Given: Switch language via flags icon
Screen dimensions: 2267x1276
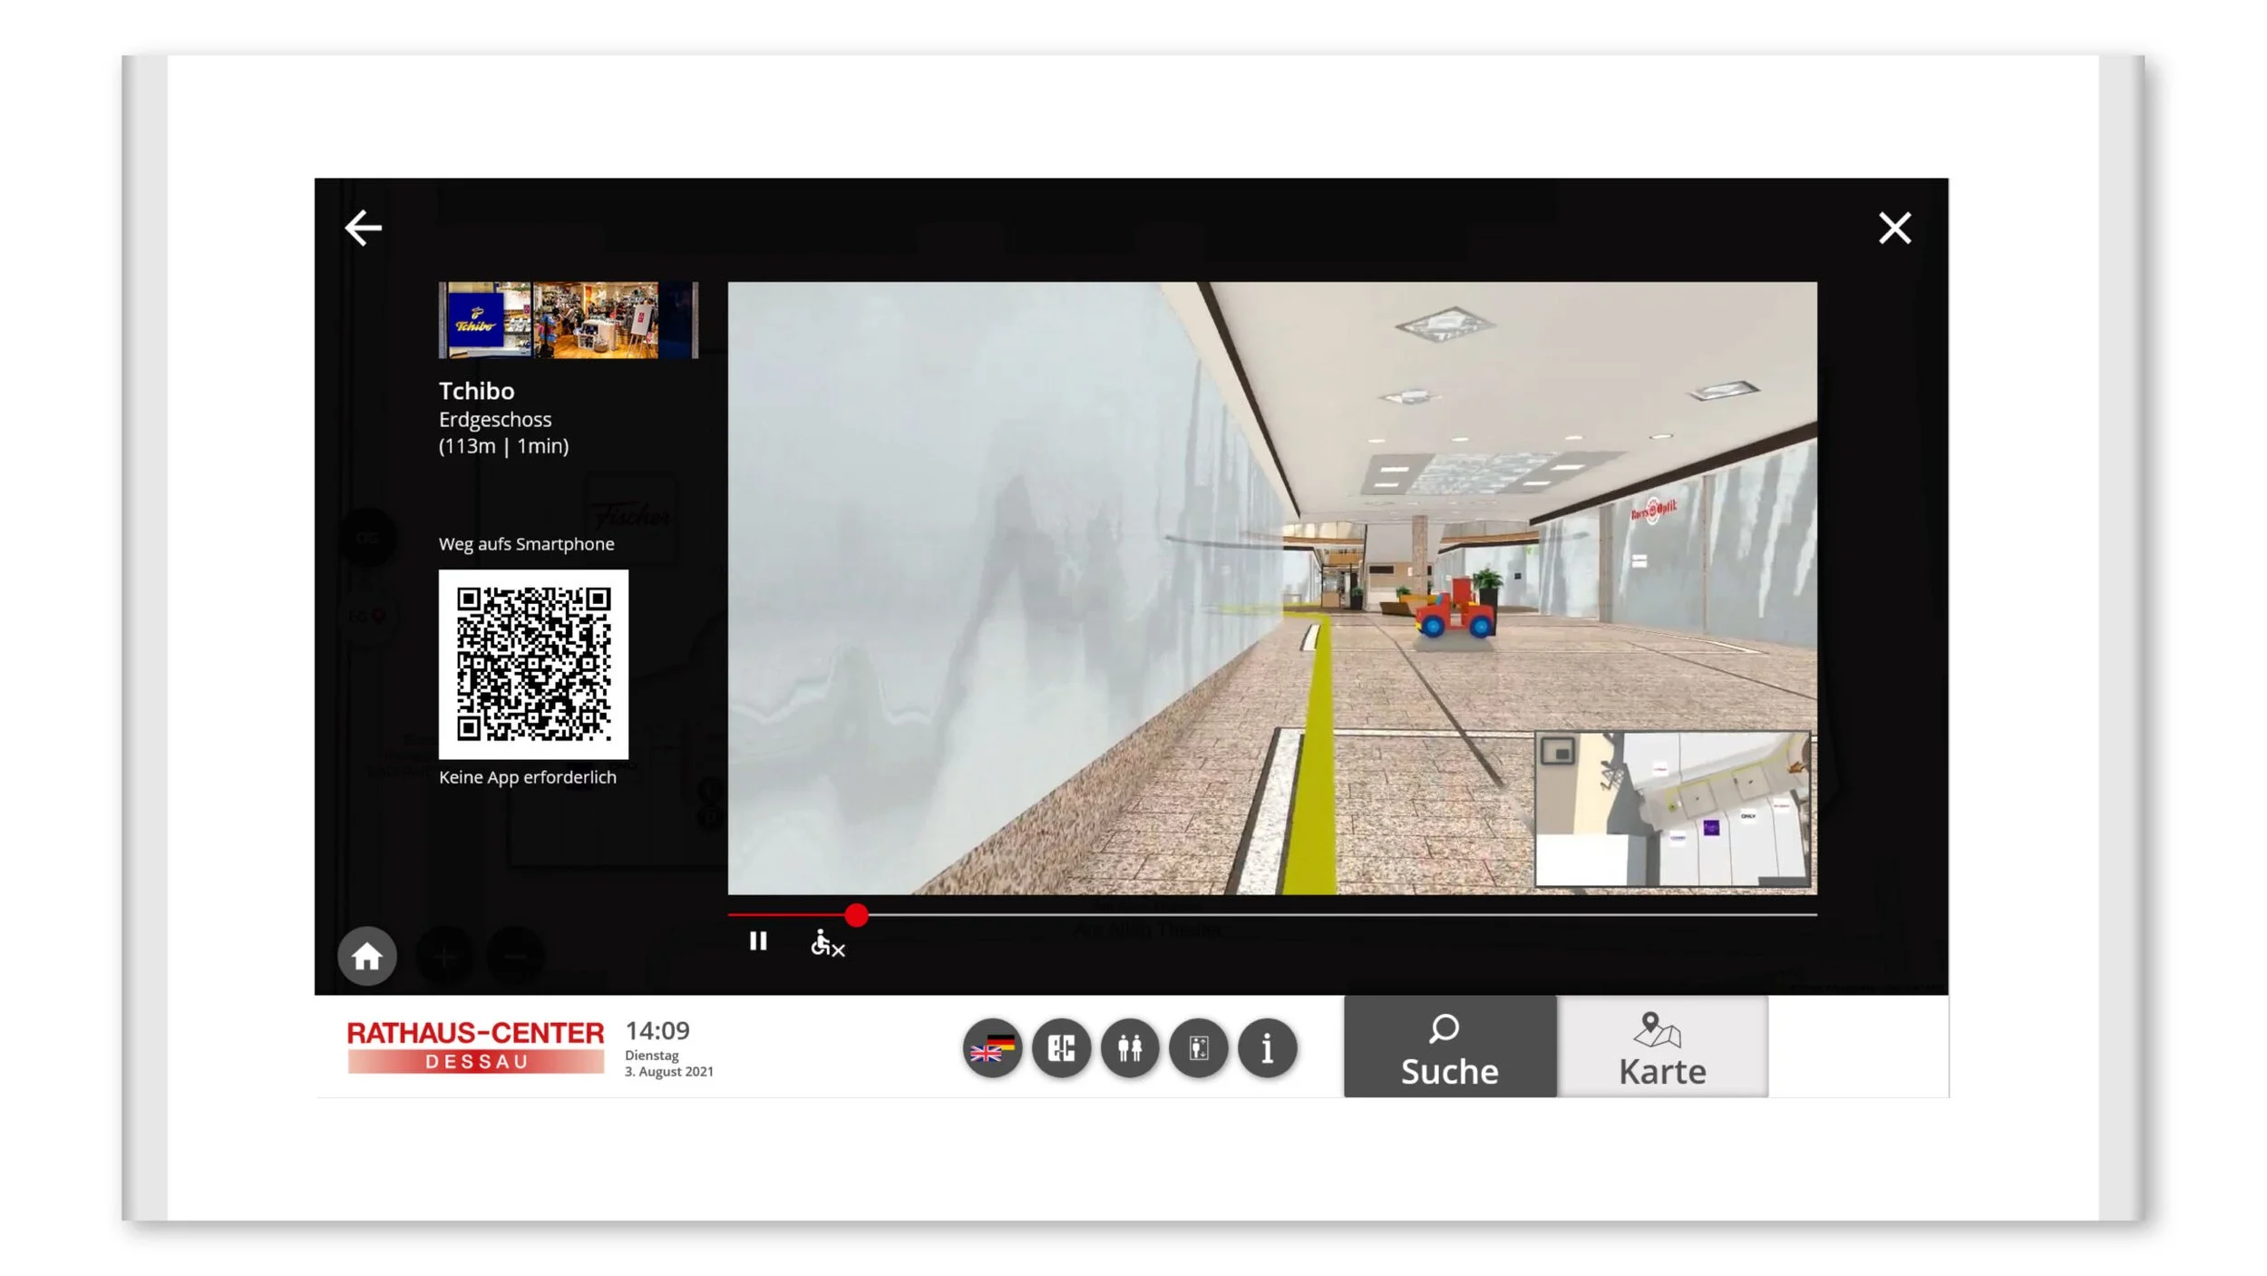Looking at the screenshot, I should (x=992, y=1048).
